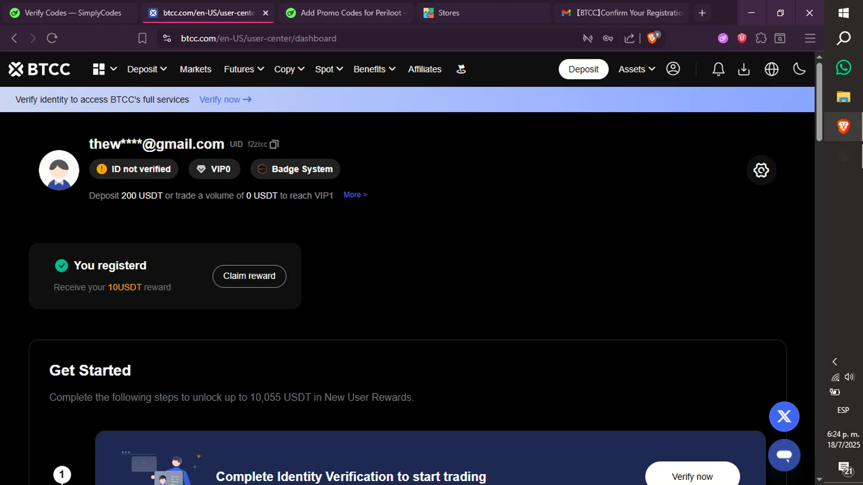The height and width of the screenshot is (485, 863).
Task: Open site settings icon in address bar
Action: point(167,39)
